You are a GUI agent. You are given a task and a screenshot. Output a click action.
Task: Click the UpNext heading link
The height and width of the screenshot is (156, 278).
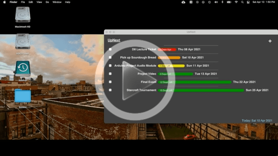coord(114,40)
